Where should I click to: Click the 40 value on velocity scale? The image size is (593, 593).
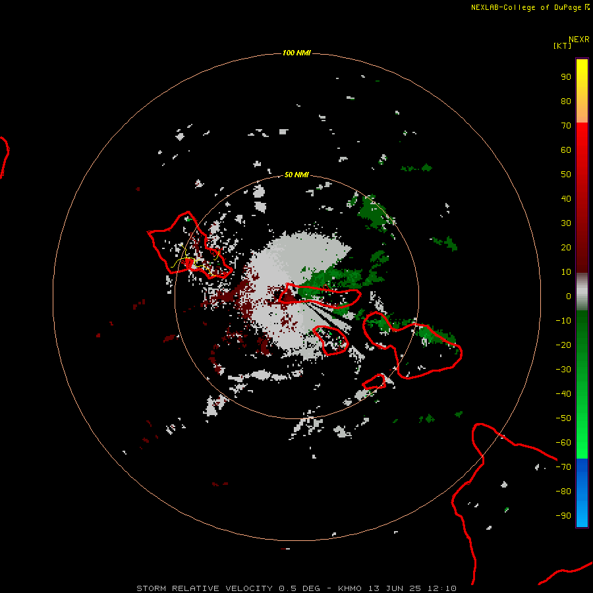(566, 198)
